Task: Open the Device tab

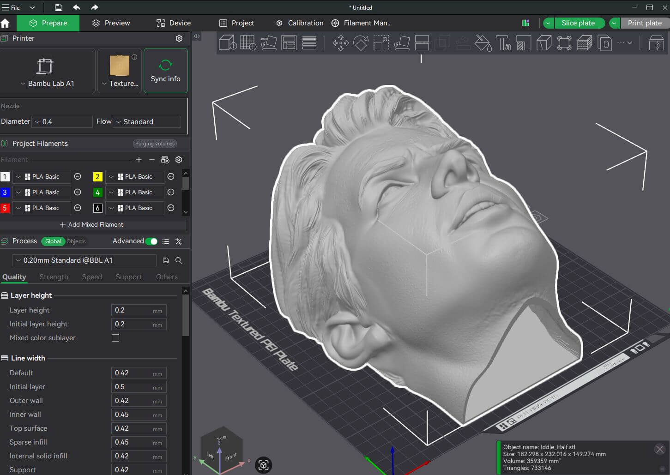Action: (x=174, y=23)
